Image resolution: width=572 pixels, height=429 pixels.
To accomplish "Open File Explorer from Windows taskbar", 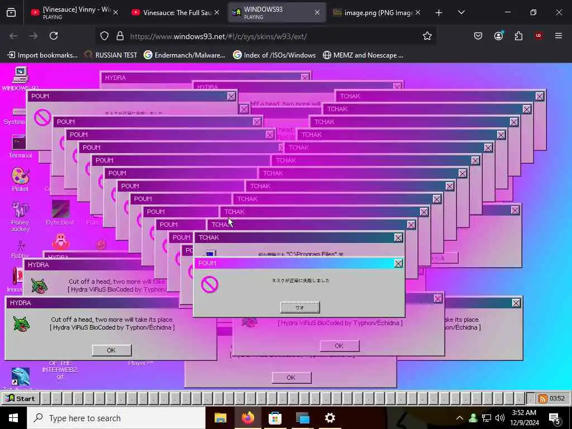I will pos(220,418).
